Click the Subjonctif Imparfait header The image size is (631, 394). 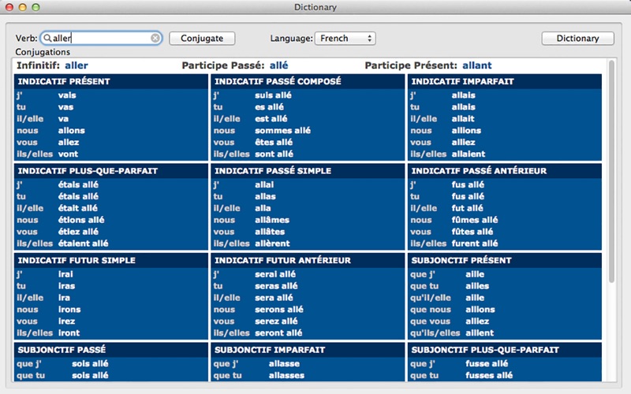[x=270, y=350]
